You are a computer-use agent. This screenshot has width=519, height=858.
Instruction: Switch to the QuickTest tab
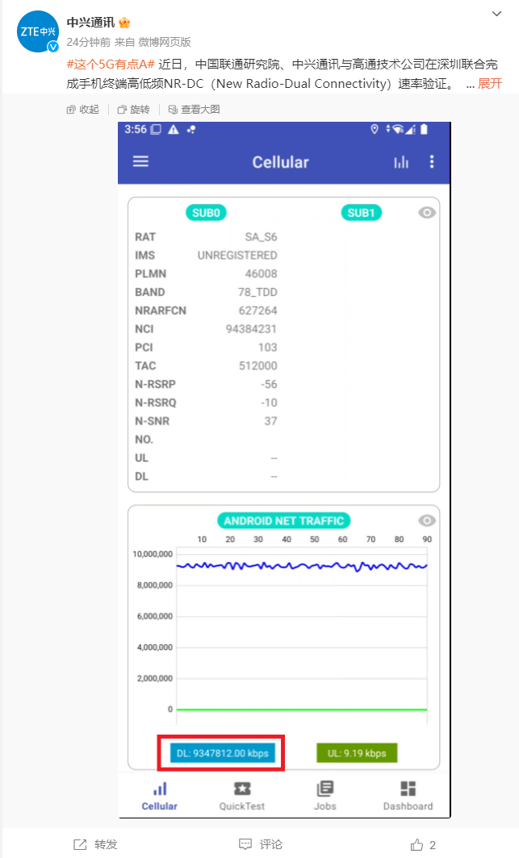click(241, 794)
